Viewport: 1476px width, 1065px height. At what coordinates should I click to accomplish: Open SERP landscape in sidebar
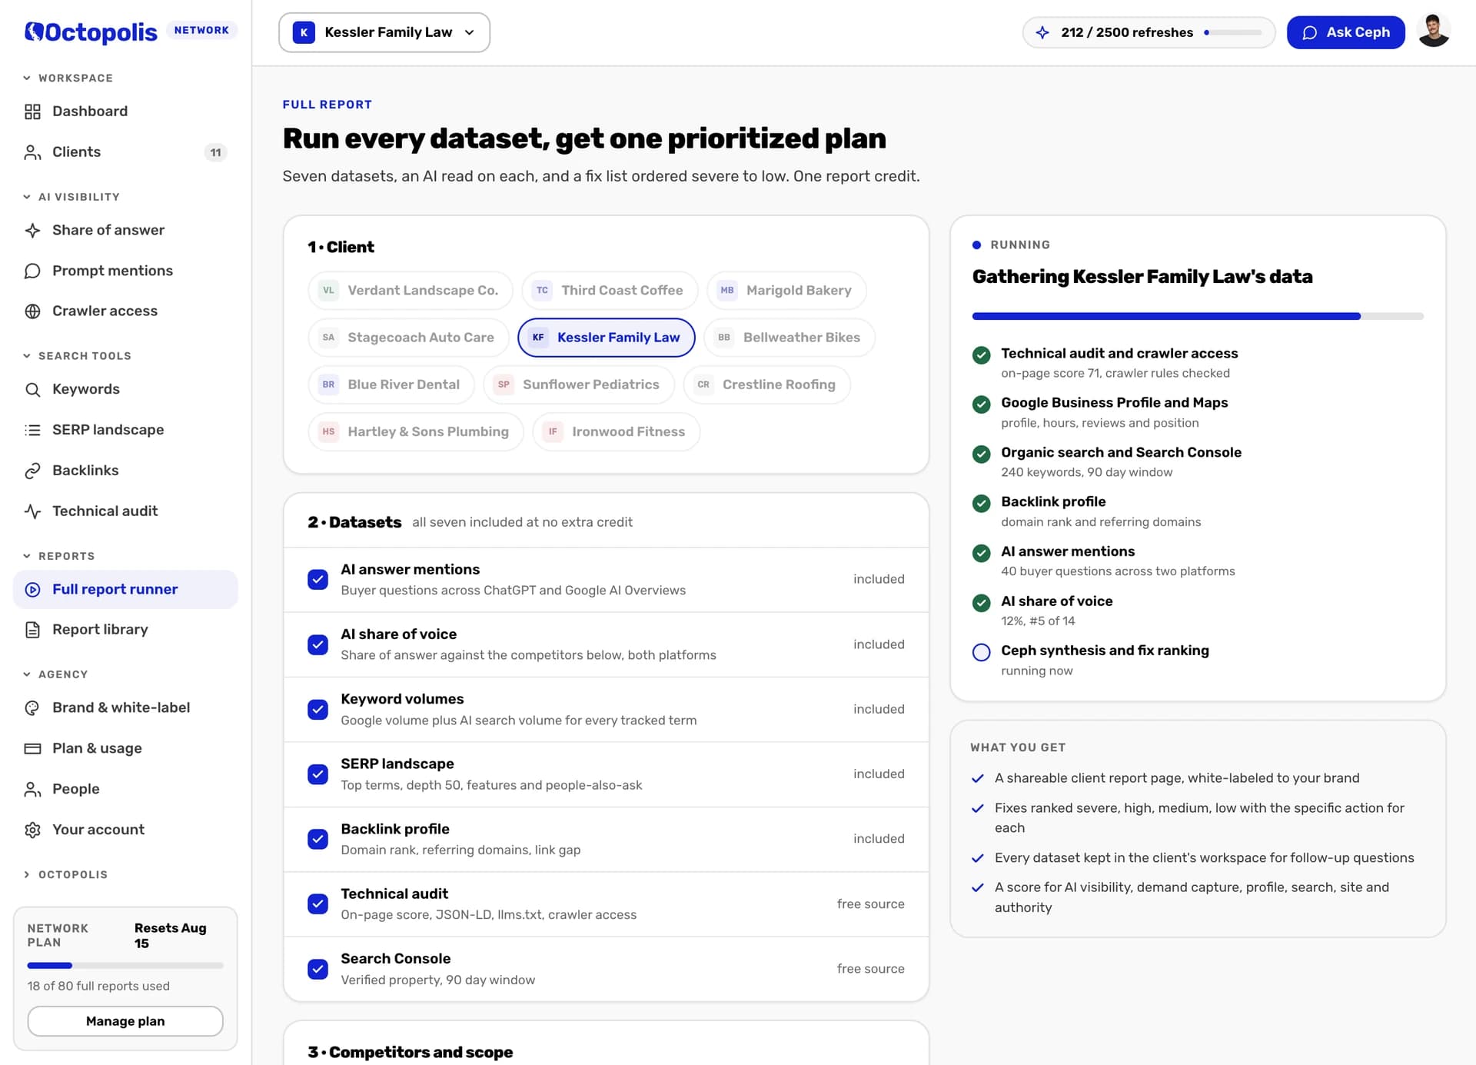tap(125, 430)
